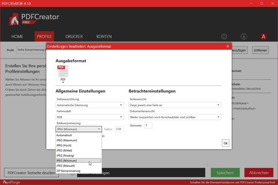The image size is (278, 185).
Task: Confirm the dialog with Ok
Action: [x=225, y=143]
